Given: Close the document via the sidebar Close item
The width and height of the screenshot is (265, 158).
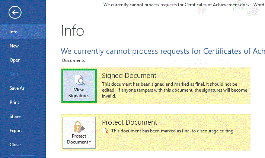Looking at the screenshot, I should click(15, 145).
